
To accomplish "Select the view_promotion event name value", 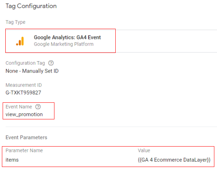I will (24, 114).
